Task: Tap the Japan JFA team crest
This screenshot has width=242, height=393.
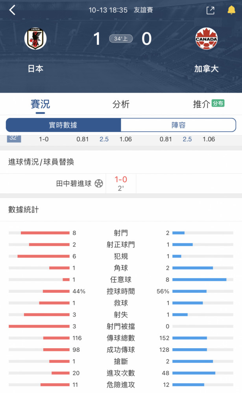Action: 35,39
